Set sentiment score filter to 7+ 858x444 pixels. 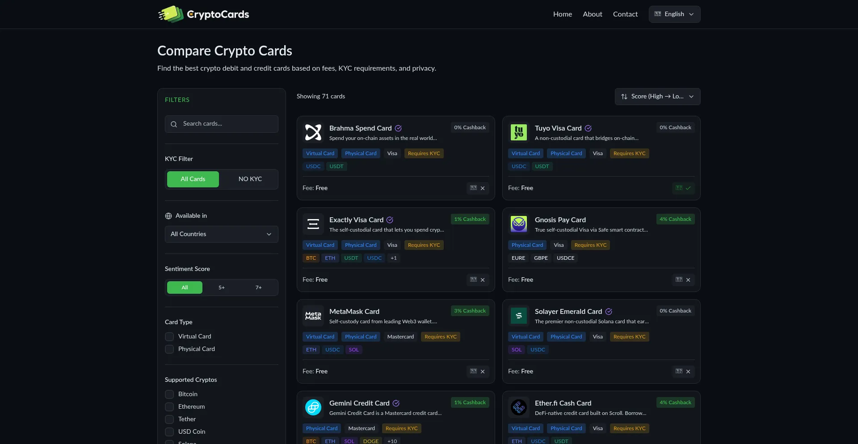[x=259, y=288]
